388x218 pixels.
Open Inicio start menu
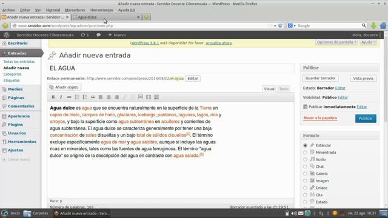(10, 213)
